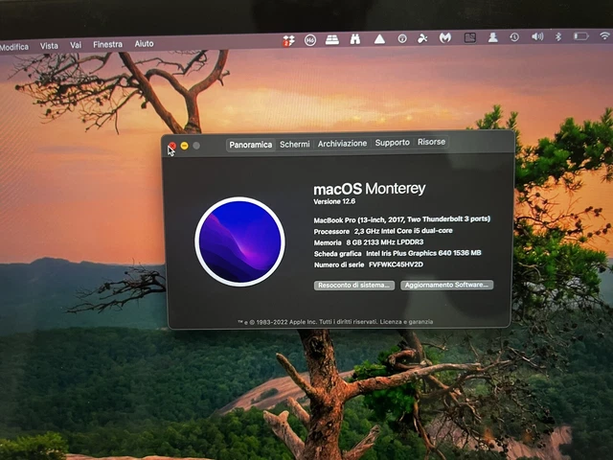Viewport: 613px width, 460px height.
Task: Select the Panoramica tab
Action: (x=251, y=145)
